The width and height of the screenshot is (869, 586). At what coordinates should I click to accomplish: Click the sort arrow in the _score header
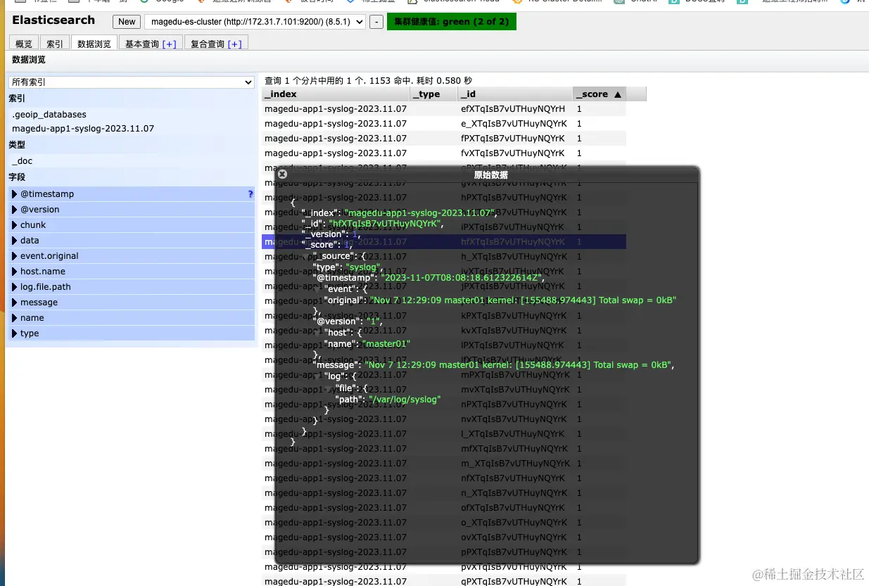618,94
